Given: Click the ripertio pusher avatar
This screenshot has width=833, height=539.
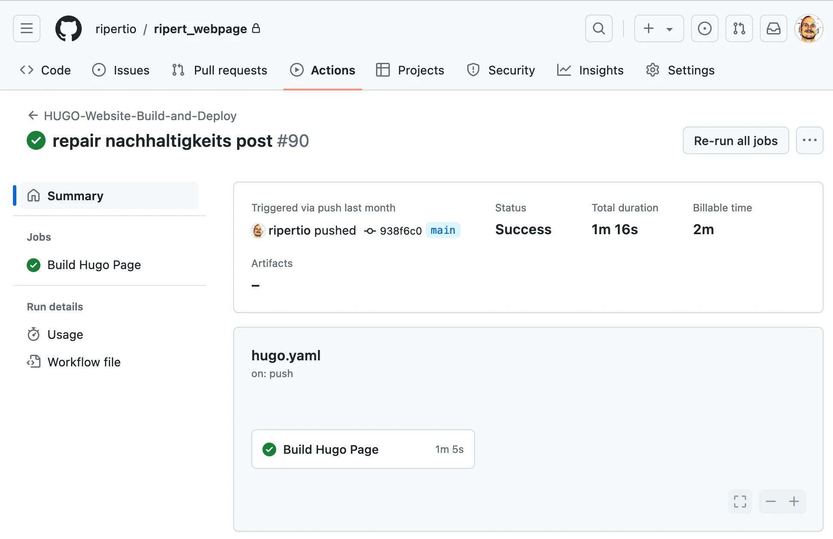Looking at the screenshot, I should click(x=258, y=230).
